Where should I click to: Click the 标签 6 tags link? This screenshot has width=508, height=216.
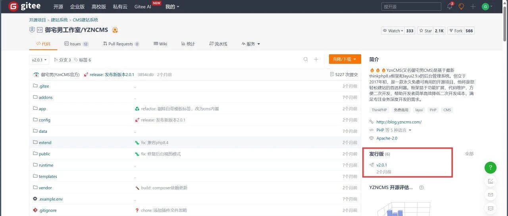coord(83,60)
